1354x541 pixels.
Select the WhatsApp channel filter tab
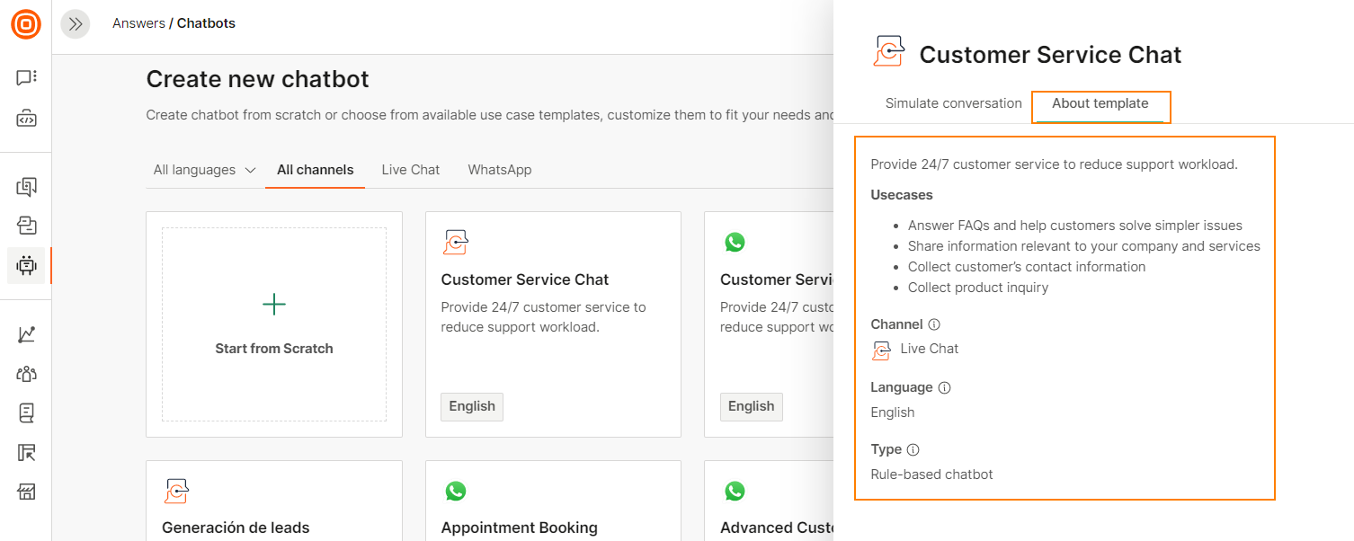click(500, 169)
